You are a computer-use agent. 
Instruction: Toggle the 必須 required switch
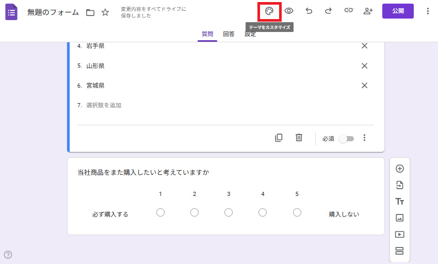click(x=346, y=138)
